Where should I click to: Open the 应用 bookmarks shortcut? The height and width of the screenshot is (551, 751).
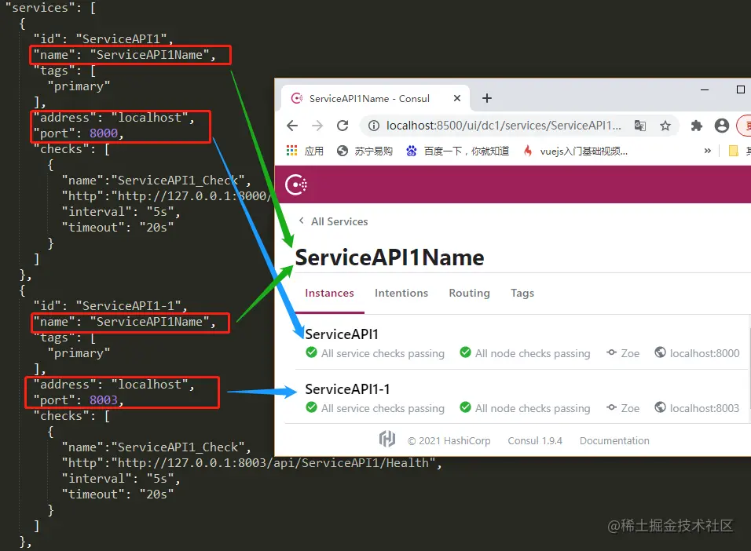pos(313,151)
